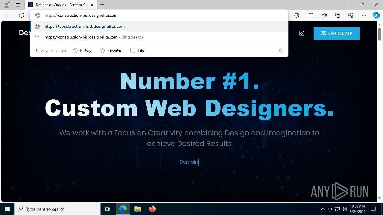Open the Windows Start menu
The width and height of the screenshot is (383, 215).
coord(7,209)
